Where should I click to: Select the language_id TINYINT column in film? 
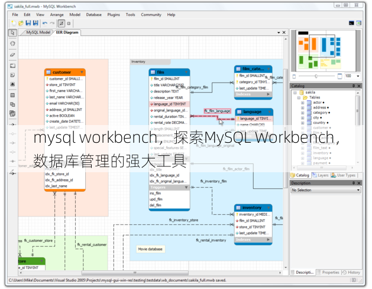(169, 104)
